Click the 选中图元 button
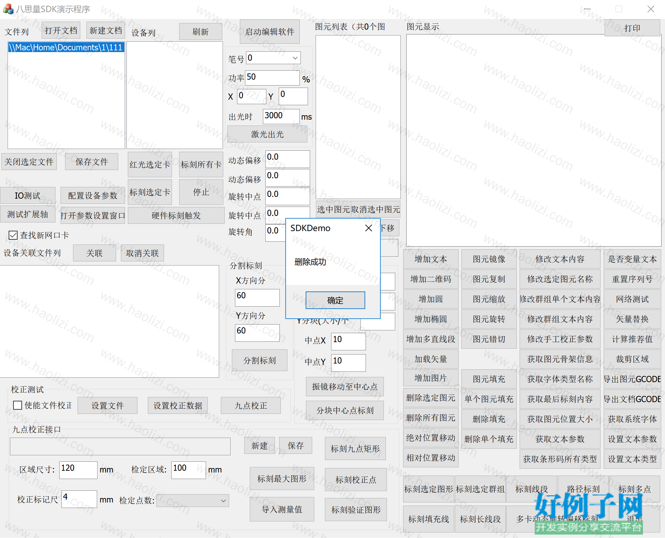Screen dimensions: 665x538 click(x=334, y=209)
